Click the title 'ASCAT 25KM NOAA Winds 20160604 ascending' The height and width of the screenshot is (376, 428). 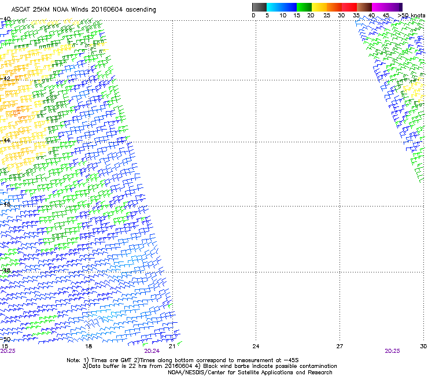click(83, 10)
